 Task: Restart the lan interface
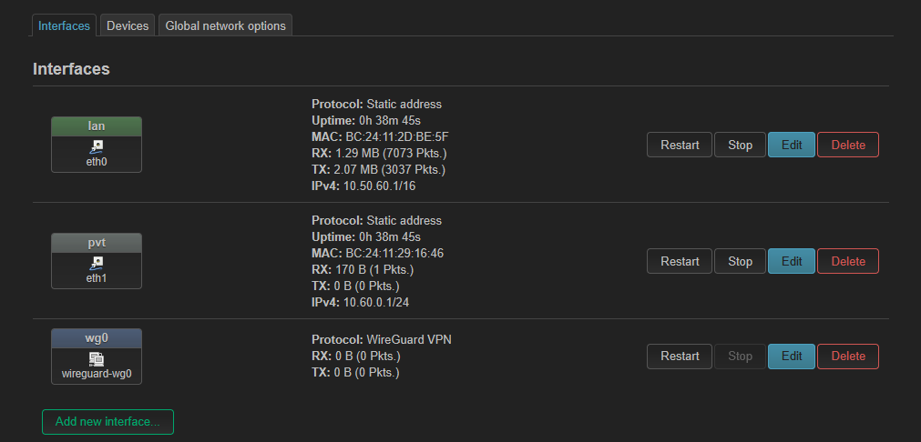[x=680, y=145]
